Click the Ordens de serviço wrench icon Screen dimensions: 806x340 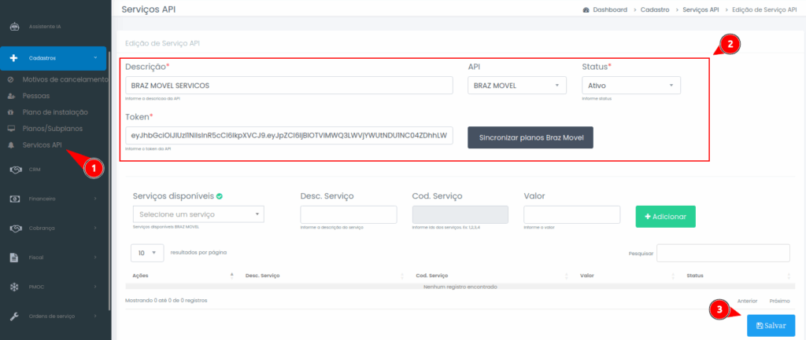pyautogui.click(x=13, y=316)
